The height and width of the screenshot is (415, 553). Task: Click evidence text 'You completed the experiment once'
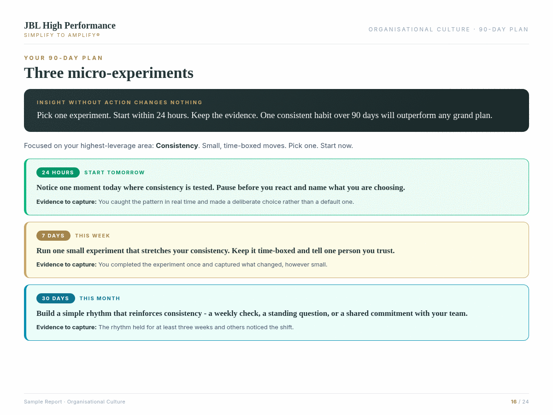tap(213, 265)
